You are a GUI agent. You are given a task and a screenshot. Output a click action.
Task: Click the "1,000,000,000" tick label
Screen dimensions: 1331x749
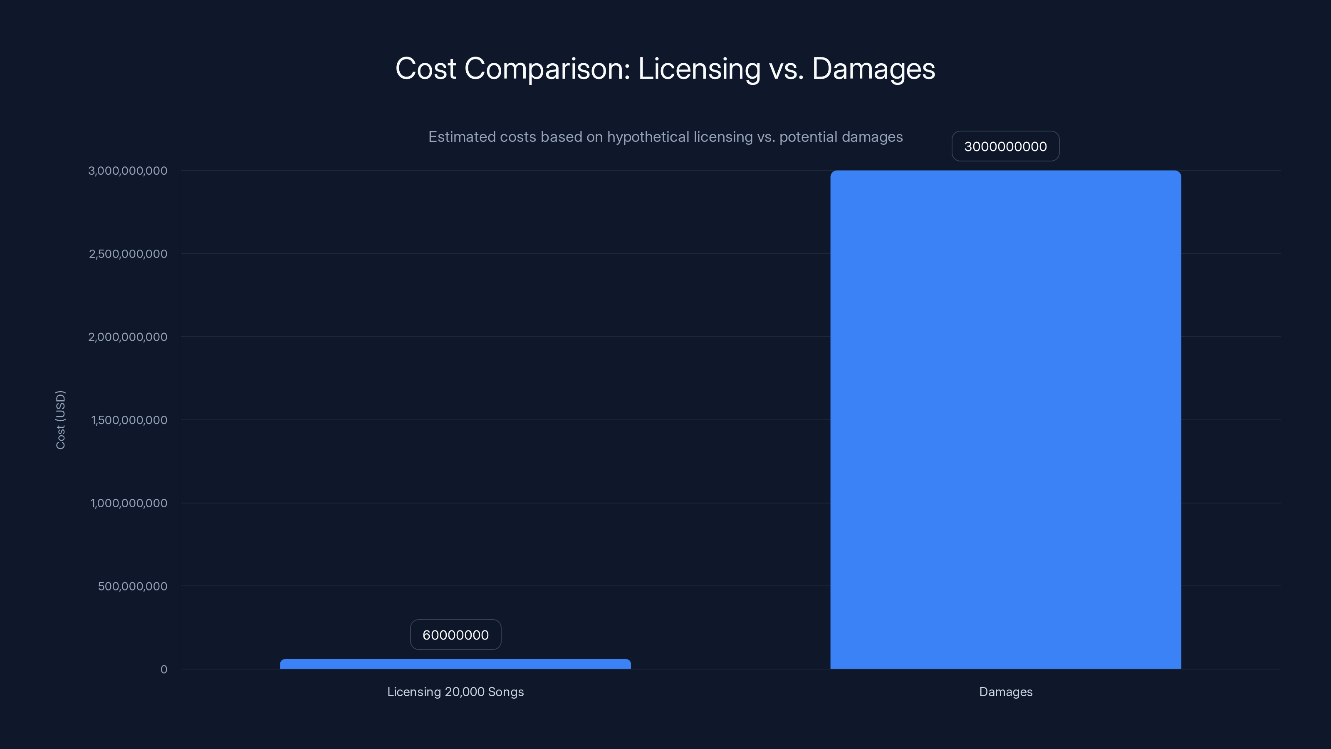pos(128,503)
